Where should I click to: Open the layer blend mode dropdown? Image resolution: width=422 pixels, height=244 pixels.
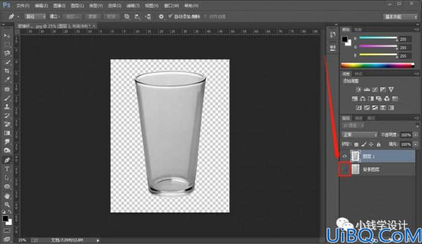point(360,135)
